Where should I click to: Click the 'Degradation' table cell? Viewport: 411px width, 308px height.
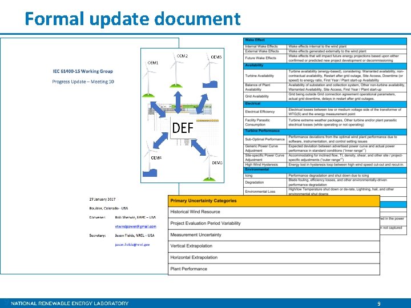tap(265, 183)
